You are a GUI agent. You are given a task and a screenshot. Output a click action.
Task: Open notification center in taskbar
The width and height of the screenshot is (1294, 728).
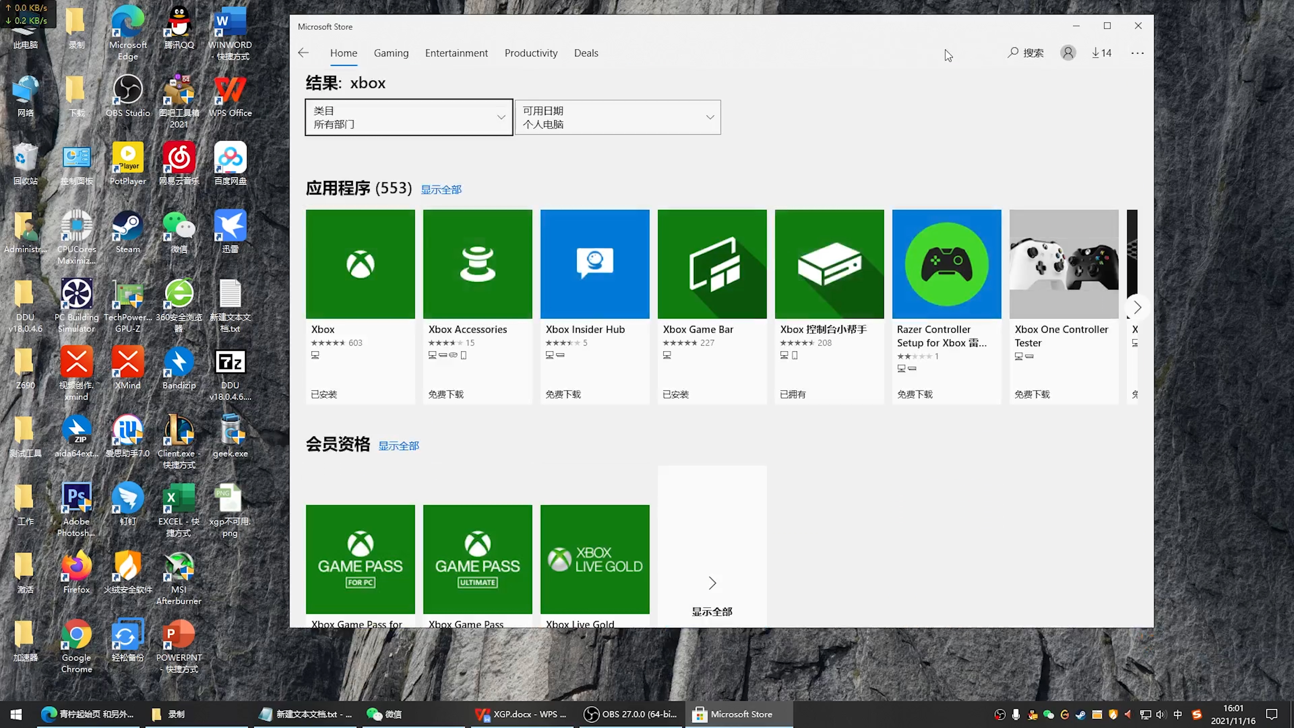pos(1272,714)
